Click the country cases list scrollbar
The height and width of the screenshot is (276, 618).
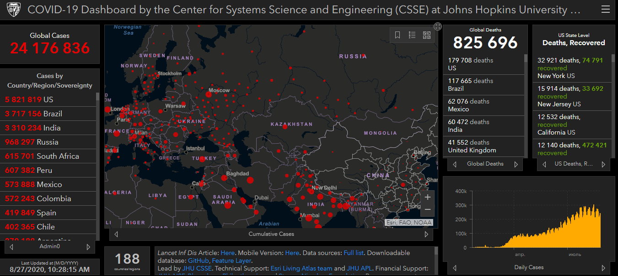tap(97, 97)
